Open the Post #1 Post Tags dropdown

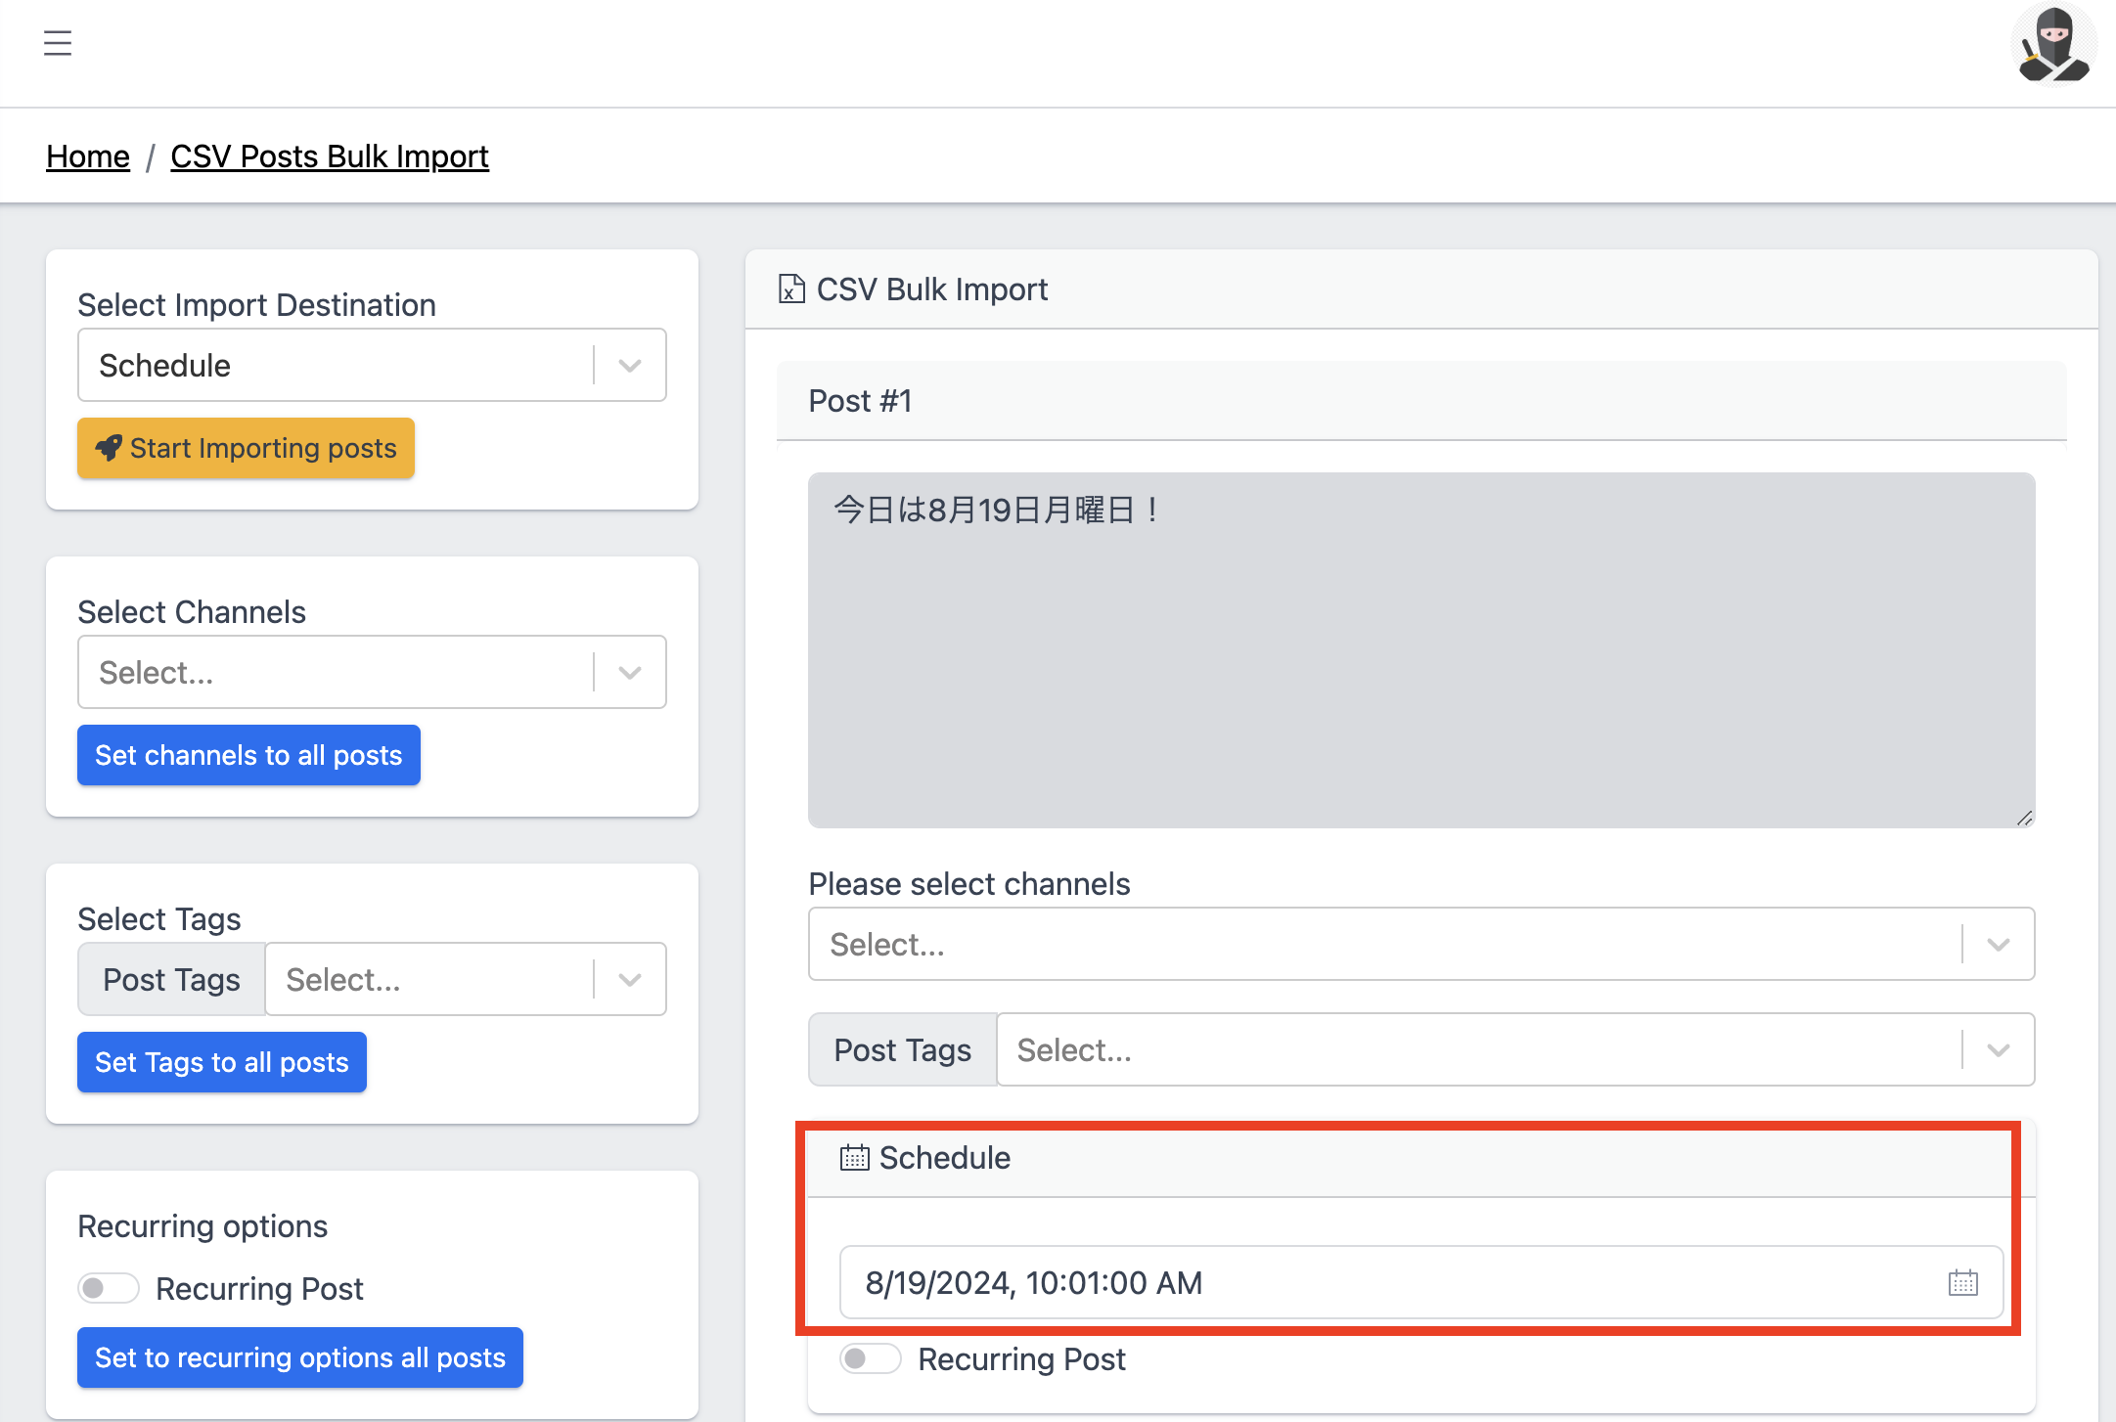click(1515, 1049)
